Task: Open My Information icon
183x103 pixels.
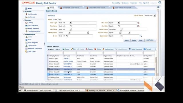Action: pyautogui.click(x=26, y=14)
